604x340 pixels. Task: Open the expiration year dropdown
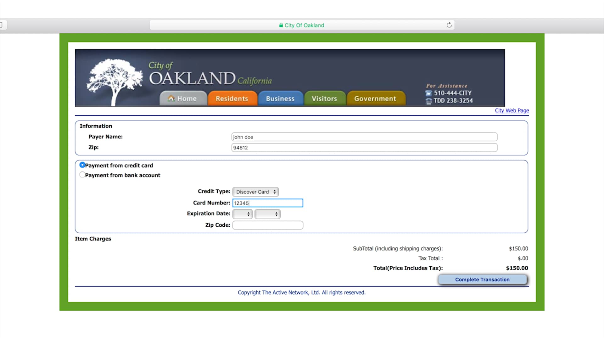click(267, 214)
